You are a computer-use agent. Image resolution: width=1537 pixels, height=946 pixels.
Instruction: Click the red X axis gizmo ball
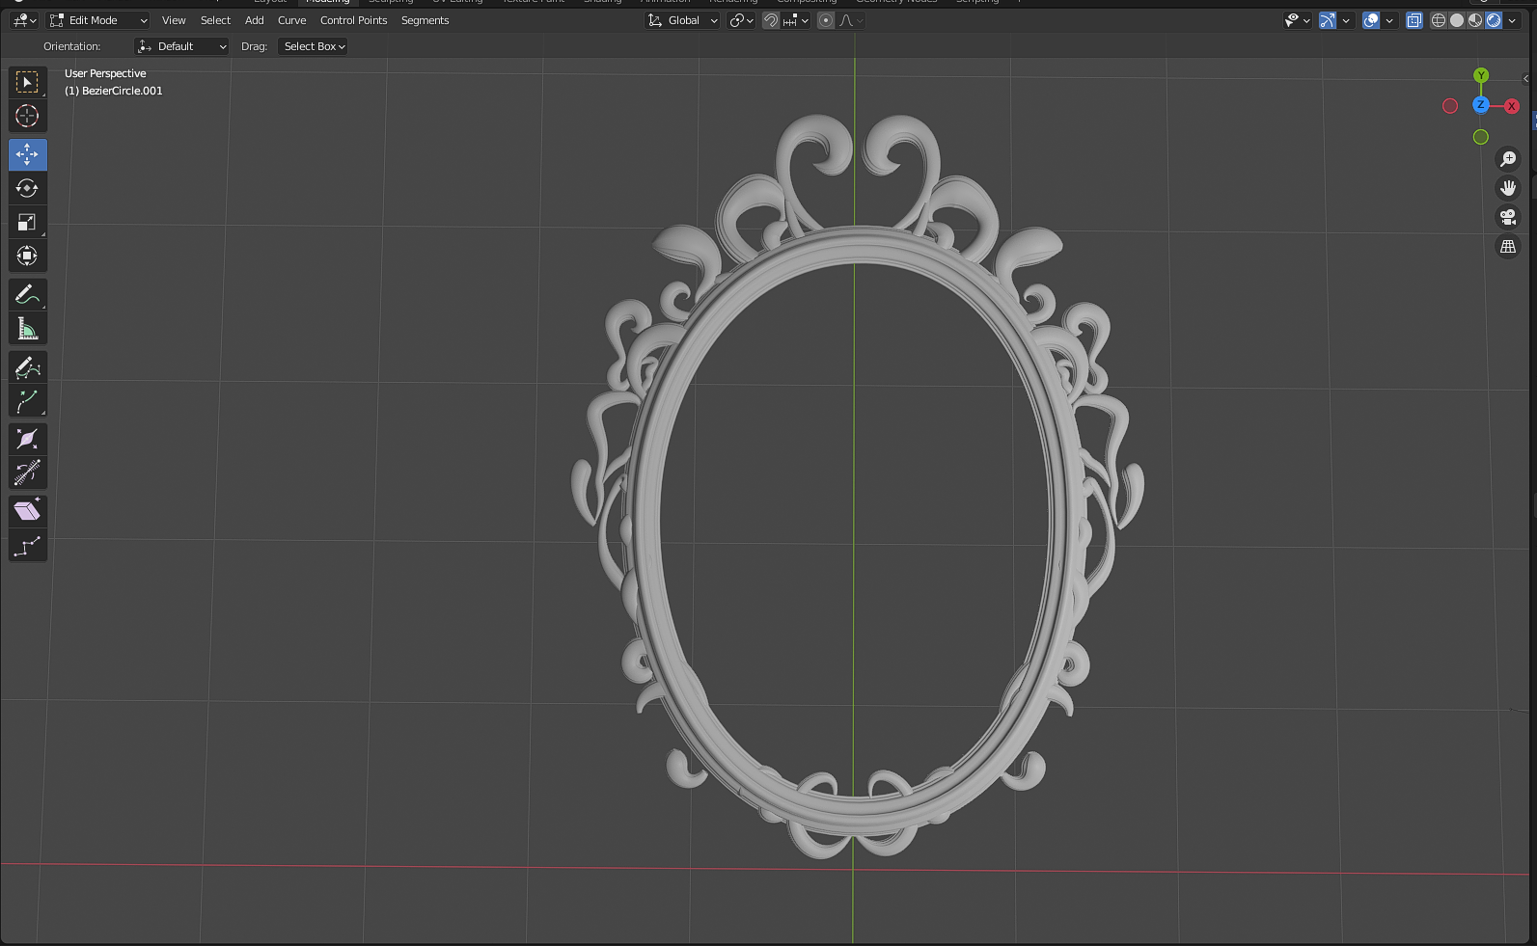[1512, 106]
